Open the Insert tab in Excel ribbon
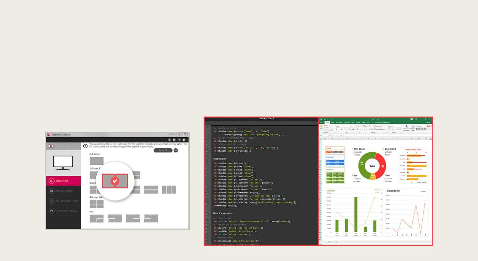The width and height of the screenshot is (478, 261). coord(332,122)
